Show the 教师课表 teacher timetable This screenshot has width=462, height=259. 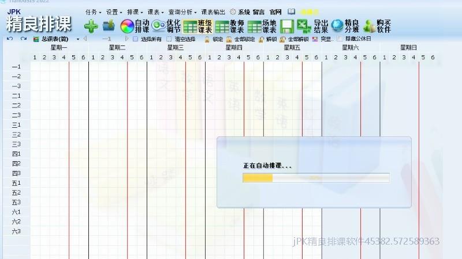[229, 26]
